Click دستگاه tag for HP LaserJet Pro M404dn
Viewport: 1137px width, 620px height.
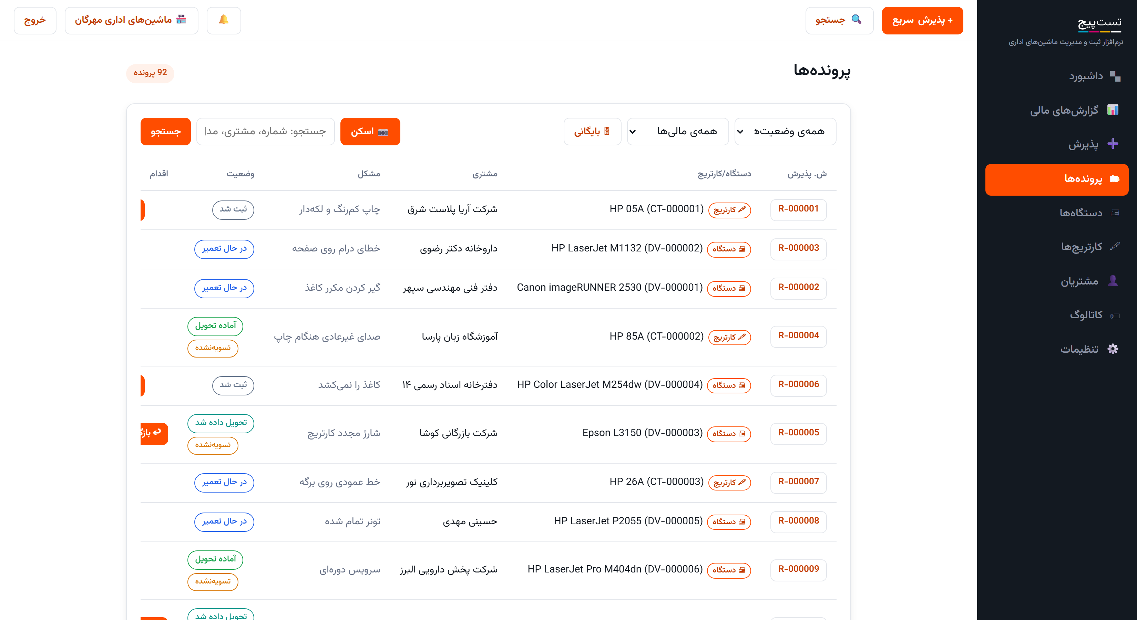tap(729, 571)
